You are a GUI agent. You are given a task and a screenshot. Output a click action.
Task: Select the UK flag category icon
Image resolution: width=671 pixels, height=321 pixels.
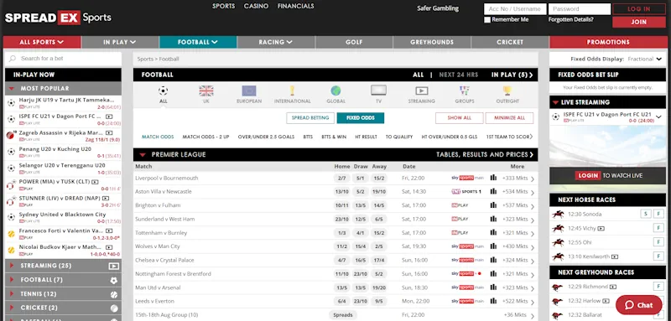click(x=206, y=91)
